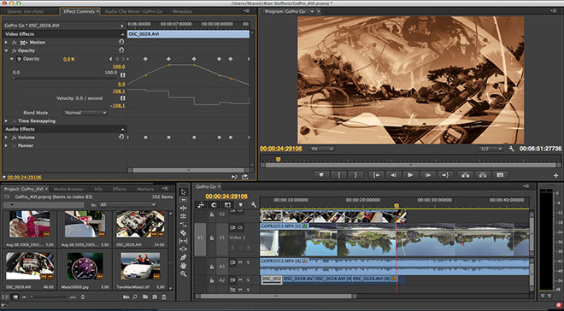Select the Ripple Edit tool
The width and height of the screenshot is (564, 311).
click(x=183, y=208)
